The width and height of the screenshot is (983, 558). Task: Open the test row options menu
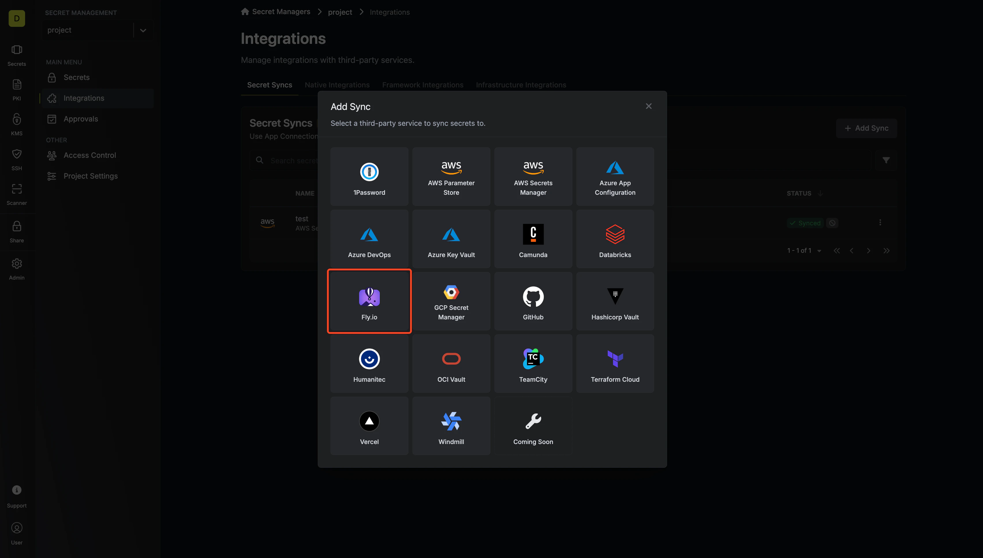(880, 222)
